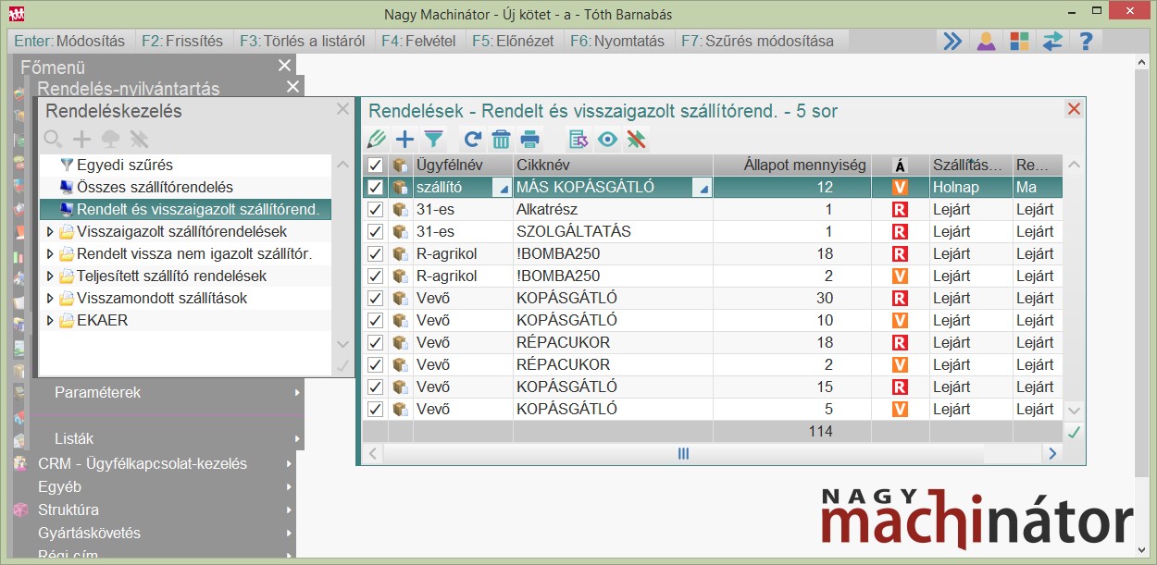
Task: Click the printer icon in Rendelések toolbar
Action: point(529,140)
